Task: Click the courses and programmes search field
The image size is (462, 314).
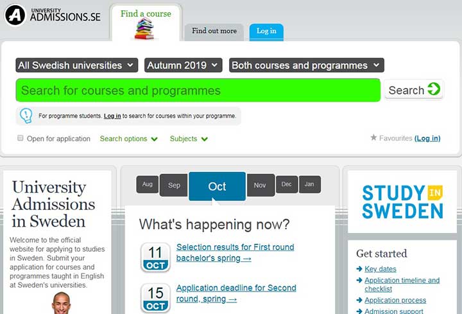Action: click(198, 91)
